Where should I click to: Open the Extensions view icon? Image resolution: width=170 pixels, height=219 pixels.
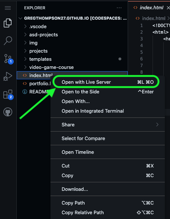tap(8, 94)
